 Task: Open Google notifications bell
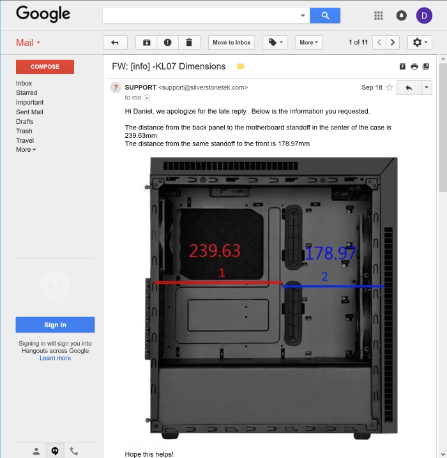[x=401, y=15]
